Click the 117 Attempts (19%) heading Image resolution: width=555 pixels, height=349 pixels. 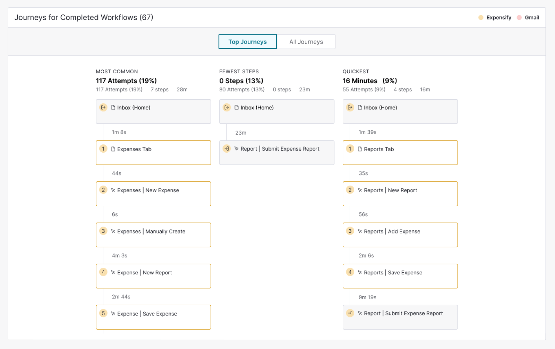coord(126,81)
